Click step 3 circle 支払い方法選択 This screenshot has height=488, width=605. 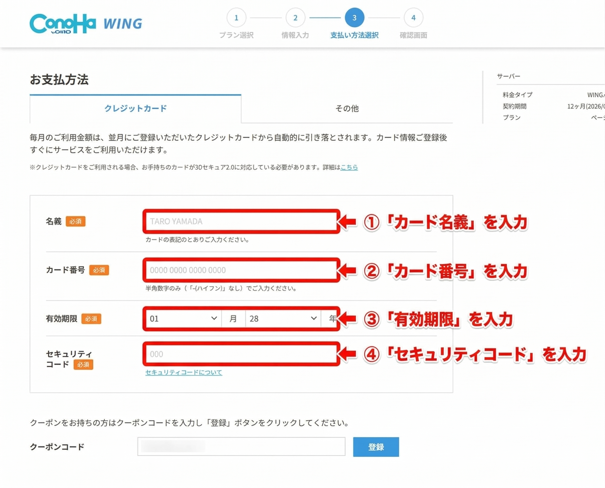(354, 18)
